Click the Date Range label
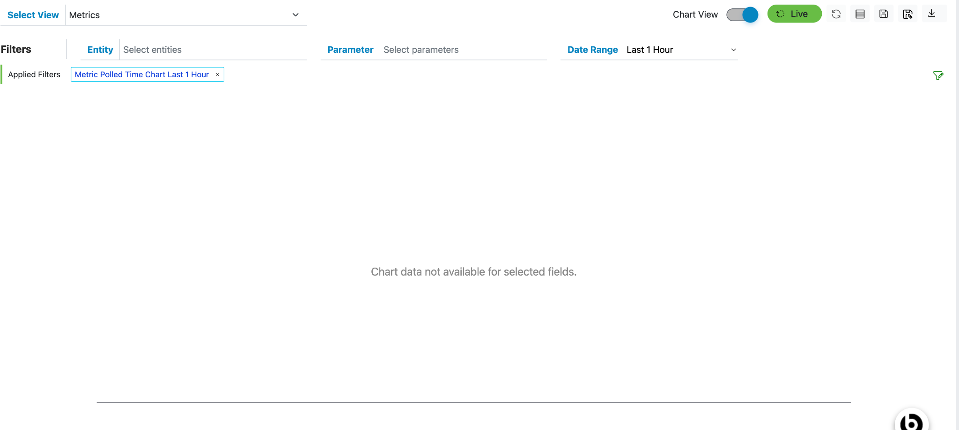This screenshot has height=430, width=959. pyautogui.click(x=592, y=50)
